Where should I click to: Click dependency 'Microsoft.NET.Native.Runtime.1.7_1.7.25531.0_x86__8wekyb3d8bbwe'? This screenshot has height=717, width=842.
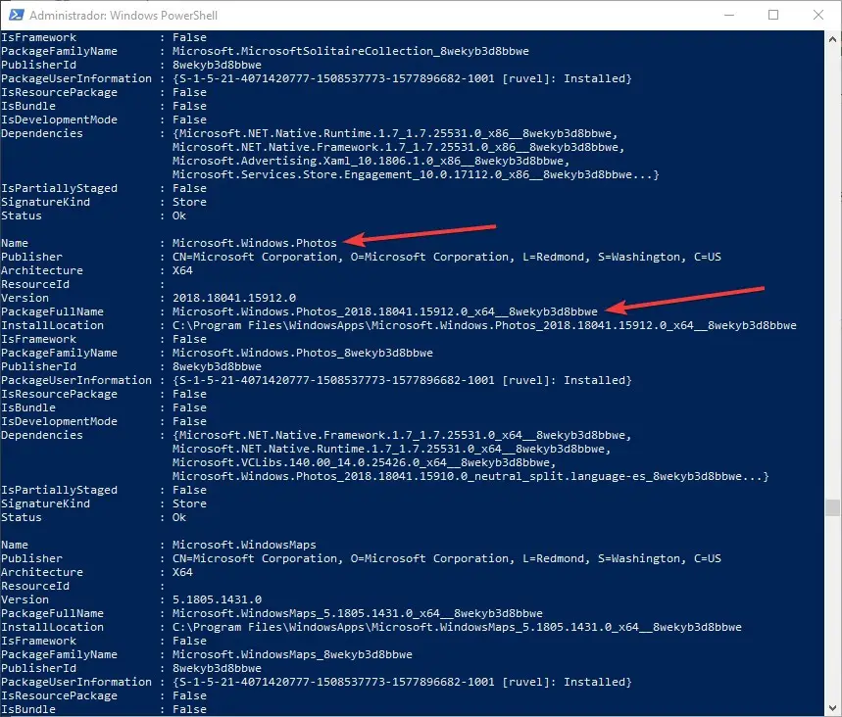coord(395,133)
